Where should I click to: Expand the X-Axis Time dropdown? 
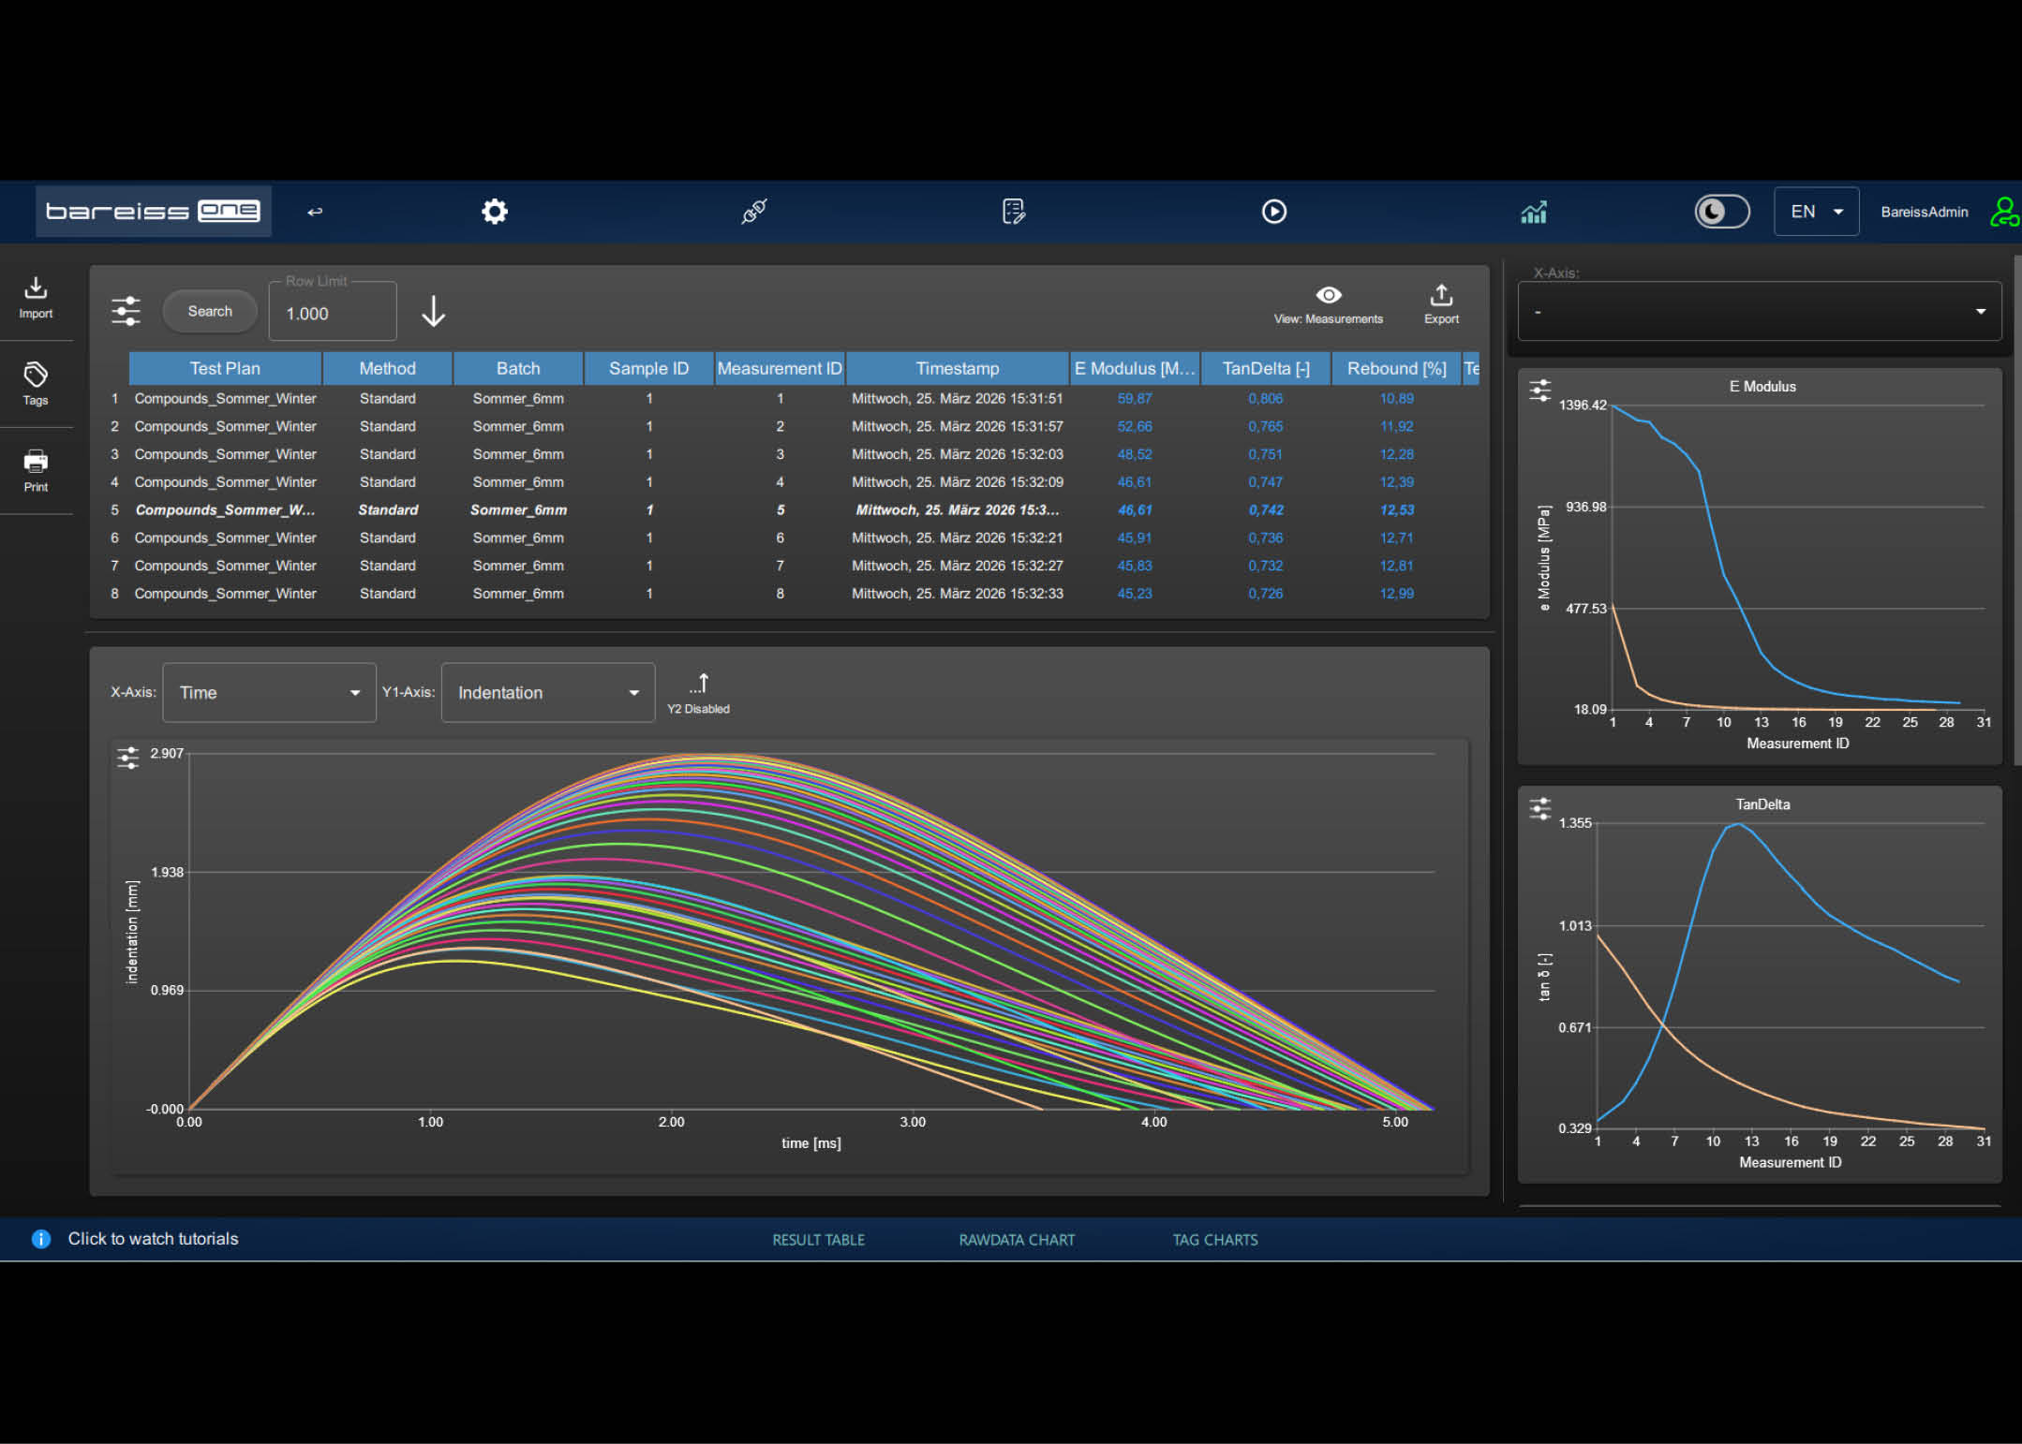click(270, 693)
